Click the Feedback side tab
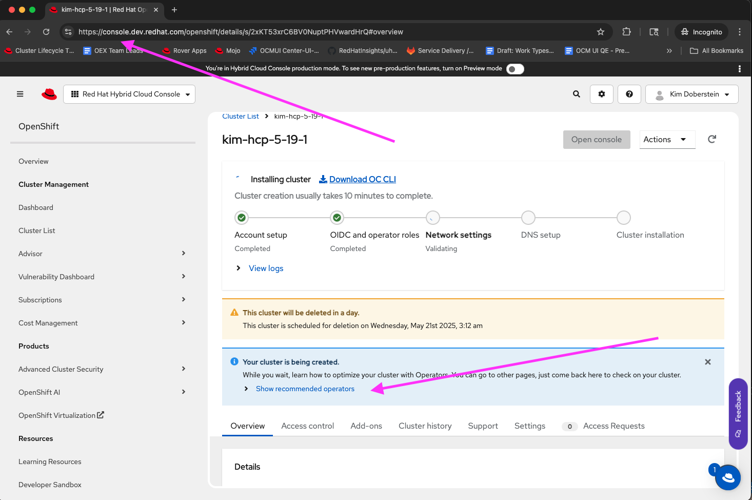The width and height of the screenshot is (752, 500). [738, 414]
